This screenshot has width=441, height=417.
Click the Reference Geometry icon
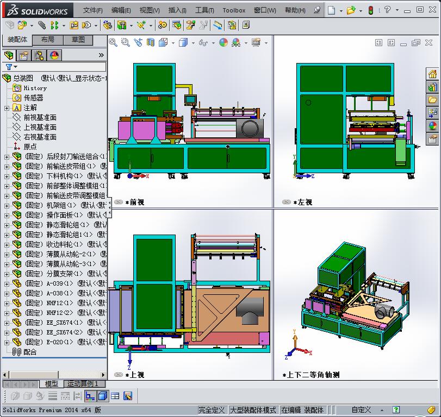click(x=141, y=26)
